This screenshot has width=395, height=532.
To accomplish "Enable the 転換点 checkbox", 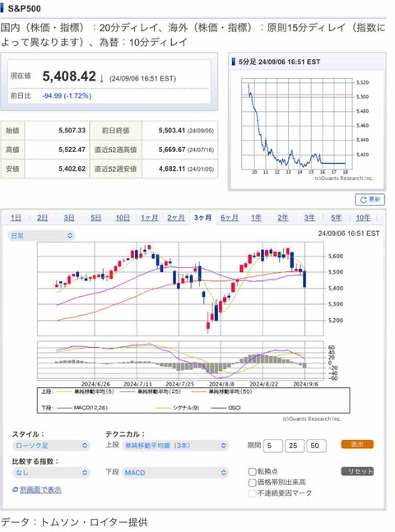I will (x=253, y=472).
